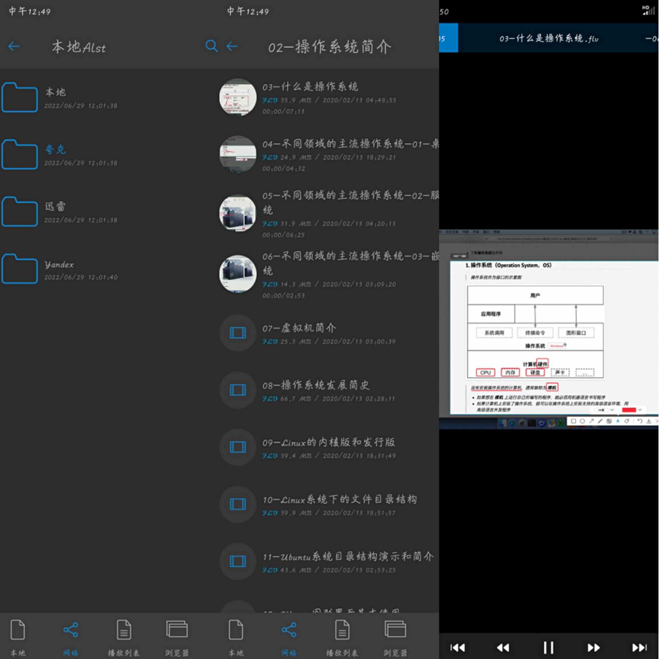Click the search magnifier icon
The image size is (659, 659).
pyautogui.click(x=212, y=46)
